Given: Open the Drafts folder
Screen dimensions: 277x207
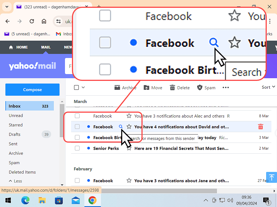Looking at the screenshot, I should [15, 134].
